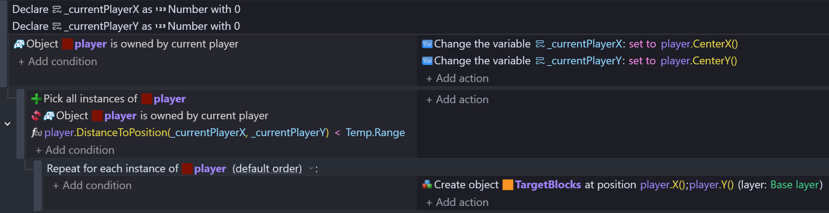Add action below the _currentPlayerY variable change
This screenshot has height=213, width=829.
pos(457,78)
